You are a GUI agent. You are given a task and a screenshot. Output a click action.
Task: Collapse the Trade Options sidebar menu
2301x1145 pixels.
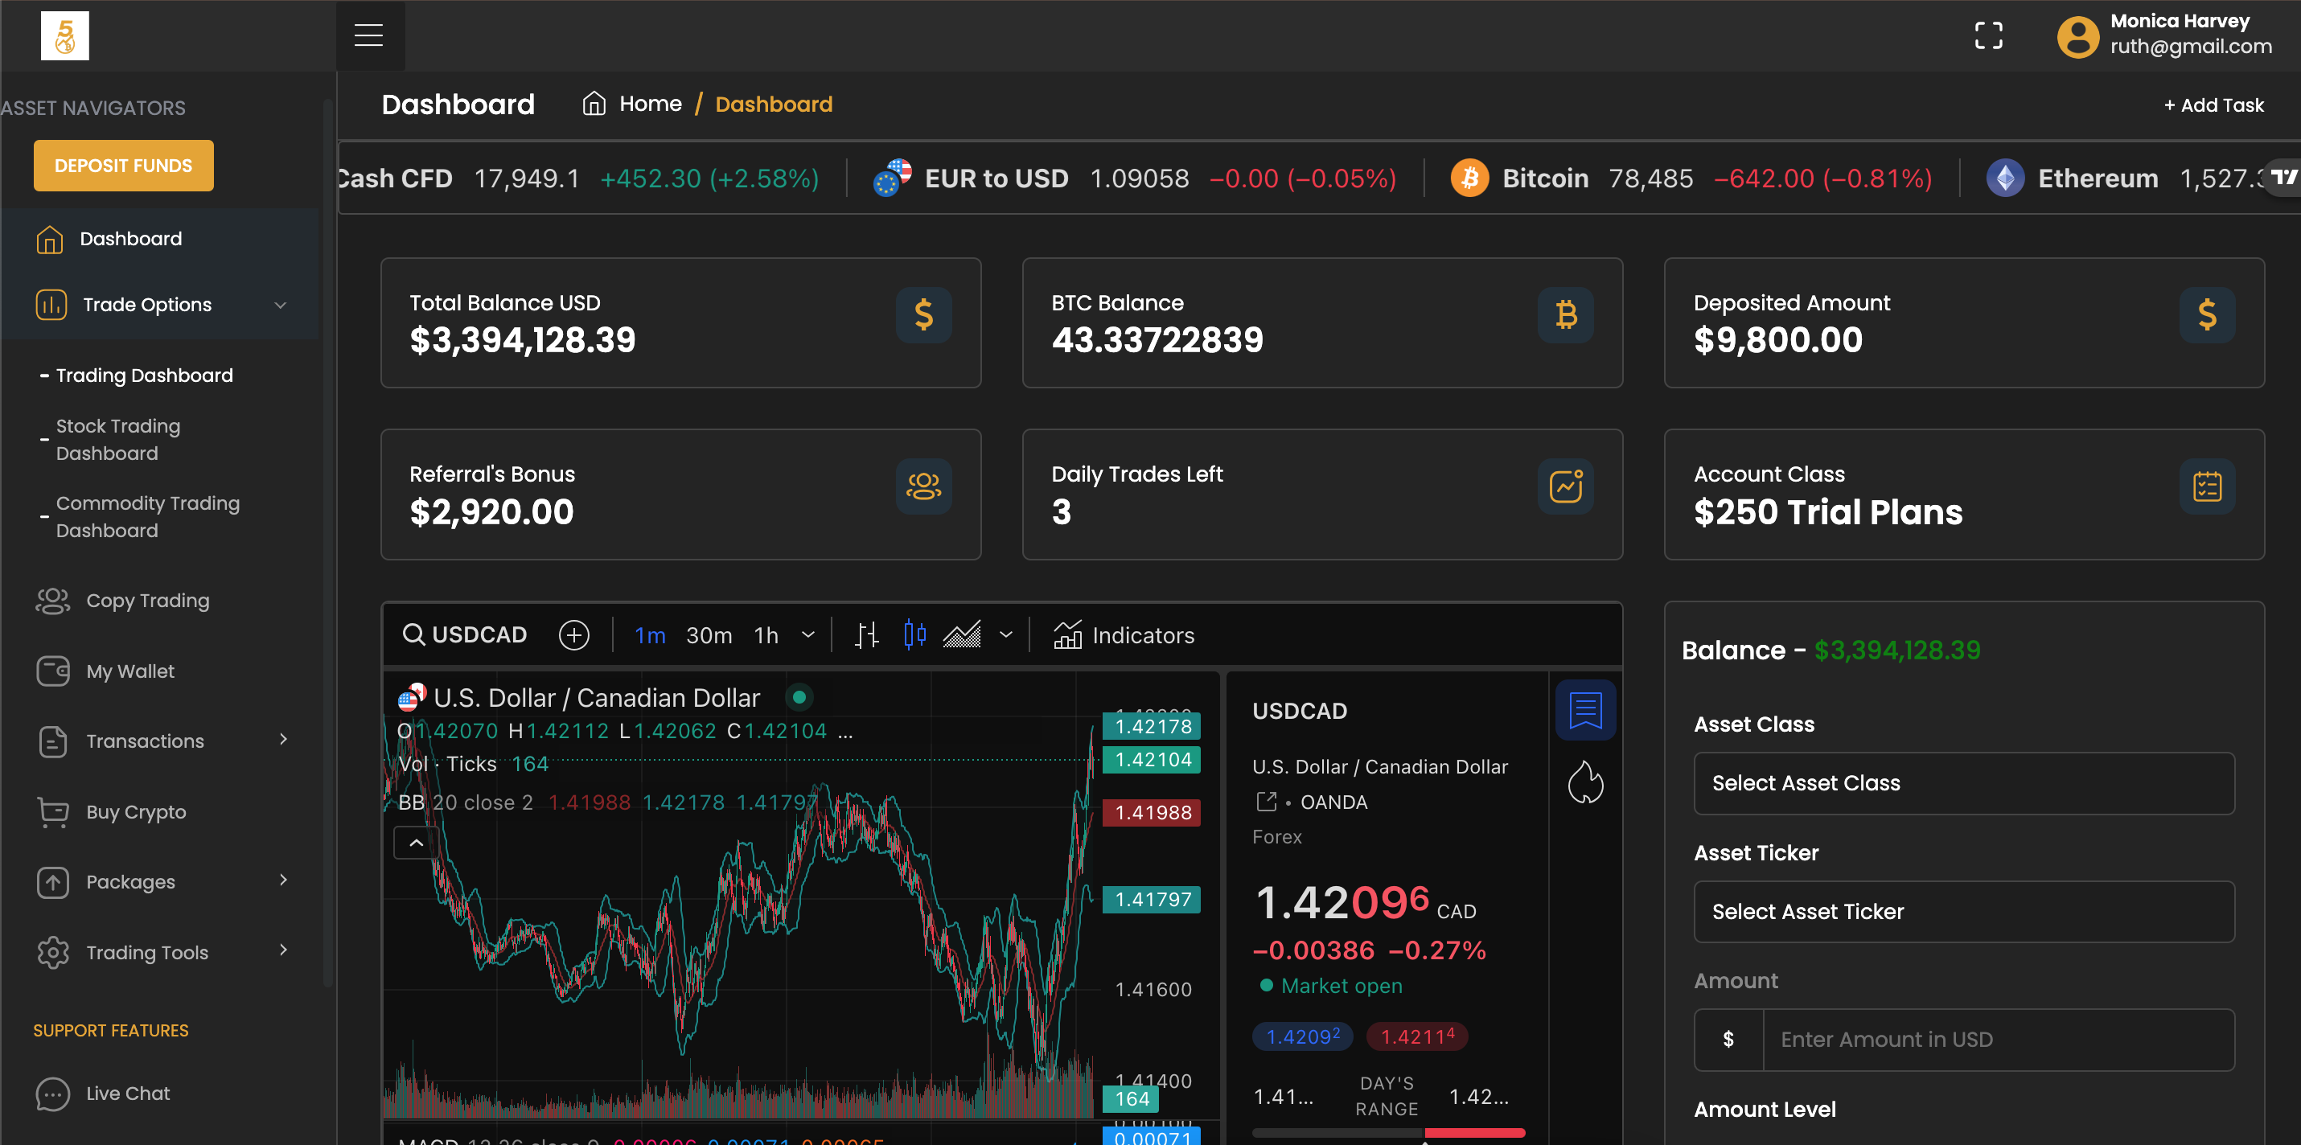point(281,305)
